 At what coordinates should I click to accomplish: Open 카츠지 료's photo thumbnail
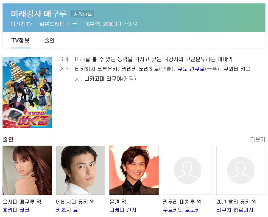(x=81, y=170)
